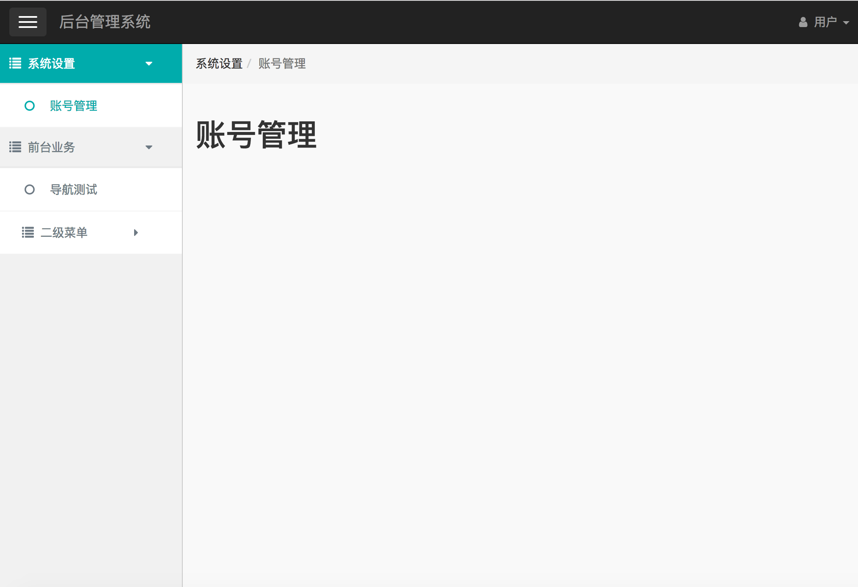
Task: Click circle icon next to 导航测试
Action: (30, 189)
